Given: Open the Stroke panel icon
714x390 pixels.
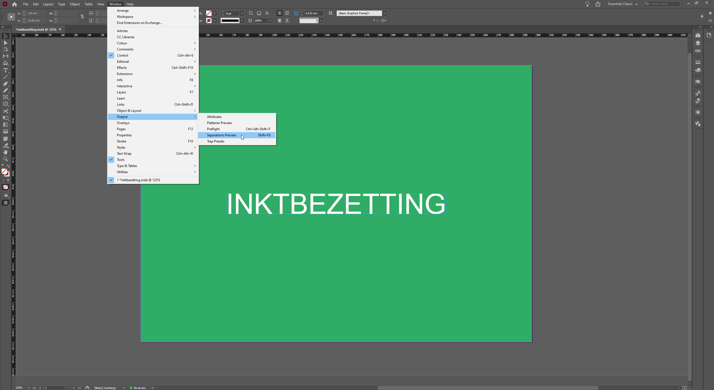Looking at the screenshot, I should [x=698, y=62].
